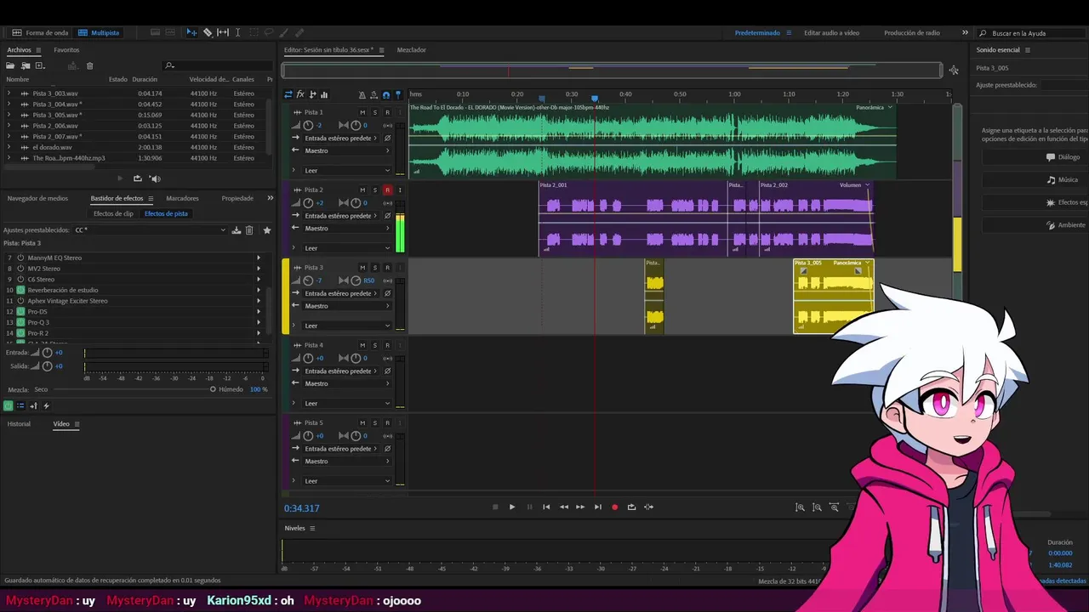Open Pro-DS effect slot arrow menu
This screenshot has width=1089, height=612.
point(259,311)
